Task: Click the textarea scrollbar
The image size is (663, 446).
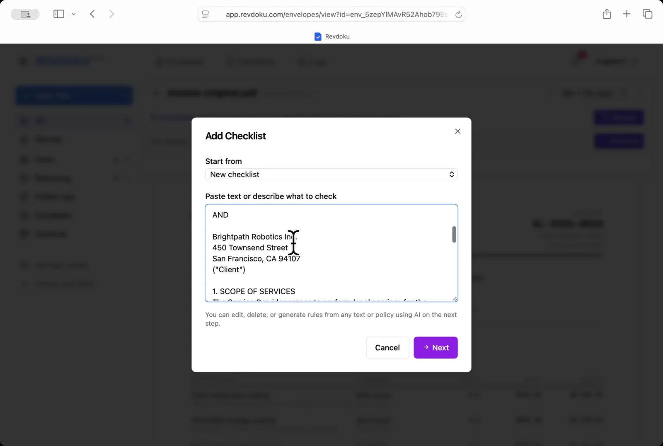Action: pos(454,234)
